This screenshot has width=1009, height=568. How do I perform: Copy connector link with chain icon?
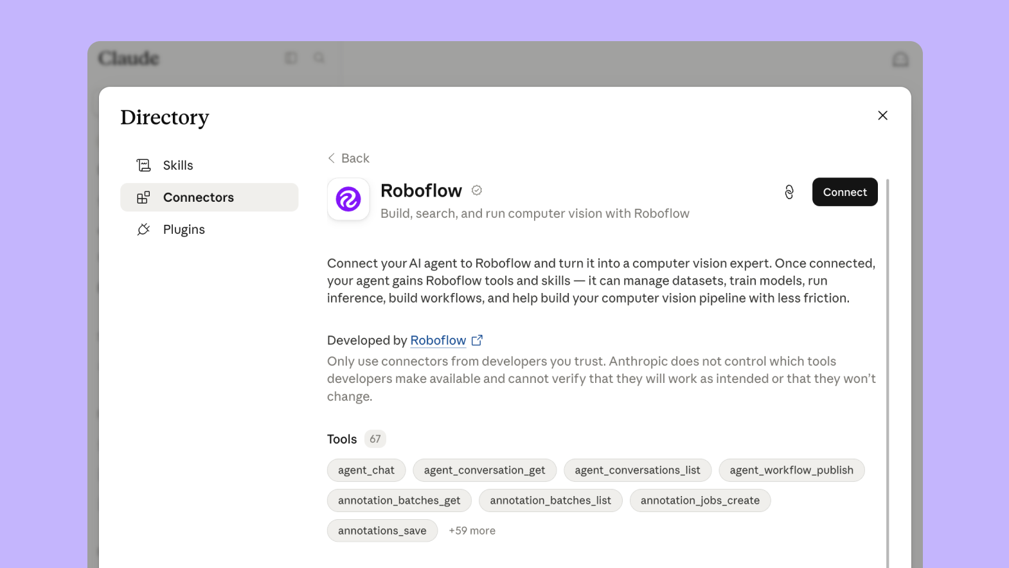click(789, 192)
